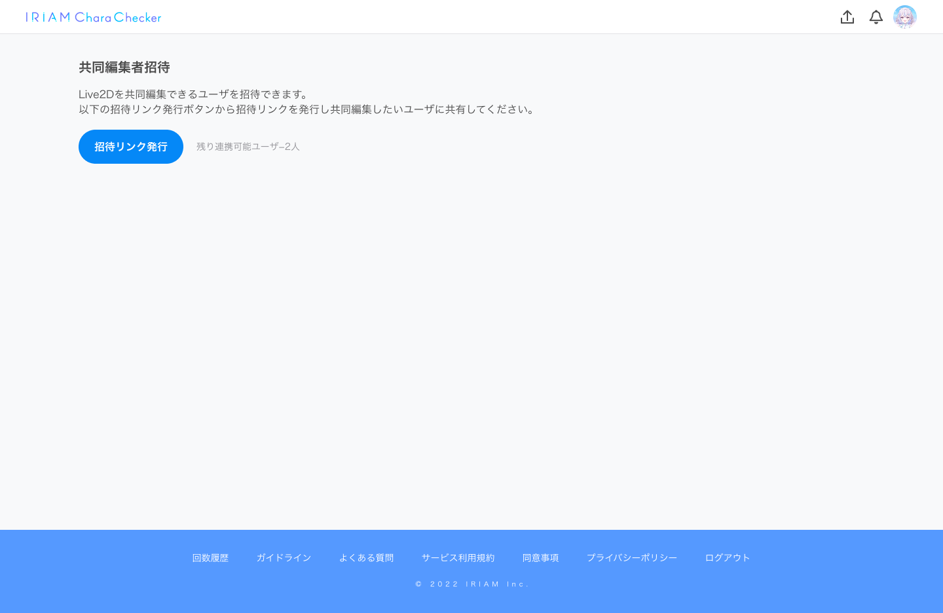Click the 共同編集者招待 page heading

(x=124, y=67)
